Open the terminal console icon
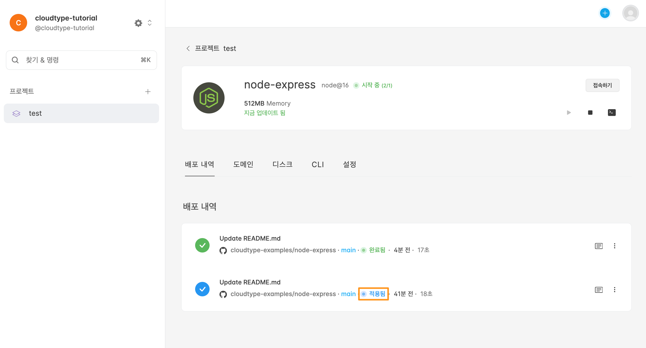This screenshot has width=646, height=348. tap(612, 112)
